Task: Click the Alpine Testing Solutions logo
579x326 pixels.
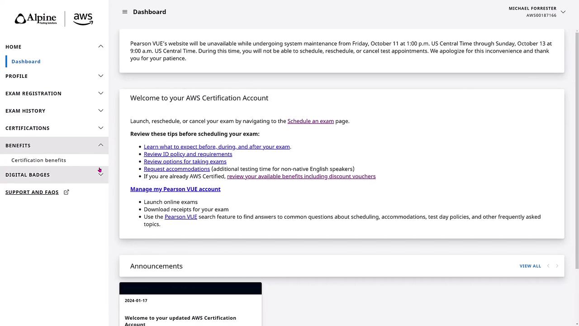Action: (x=36, y=19)
